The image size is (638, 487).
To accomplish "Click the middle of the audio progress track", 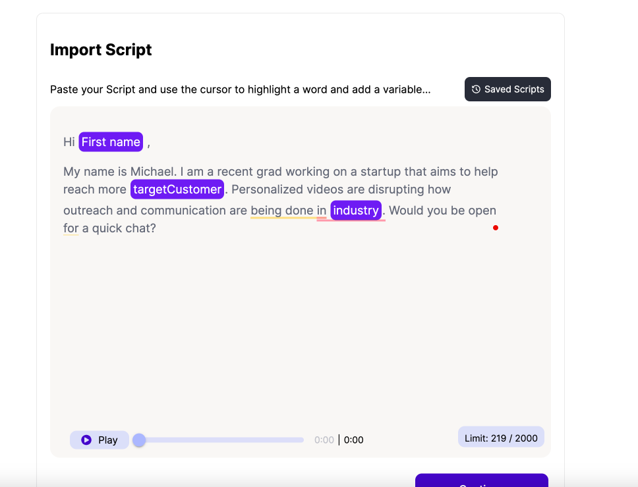I will click(221, 440).
